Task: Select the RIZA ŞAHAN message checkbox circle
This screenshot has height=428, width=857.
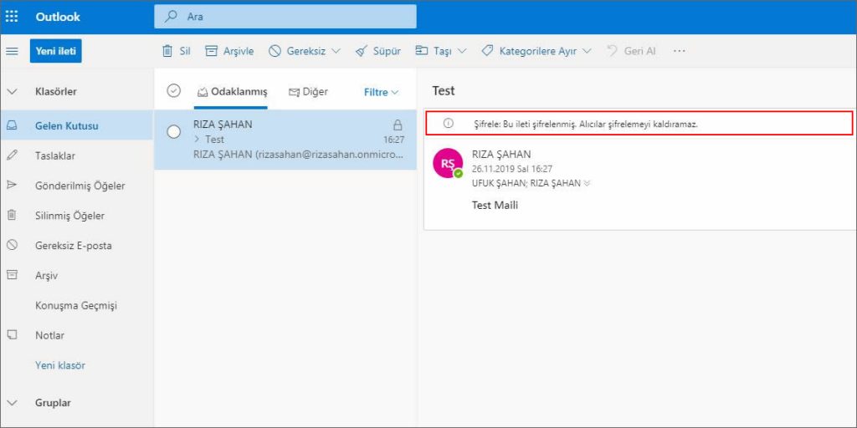Action: coord(173,131)
